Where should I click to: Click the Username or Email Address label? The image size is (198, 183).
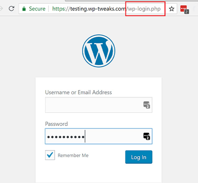point(79,92)
